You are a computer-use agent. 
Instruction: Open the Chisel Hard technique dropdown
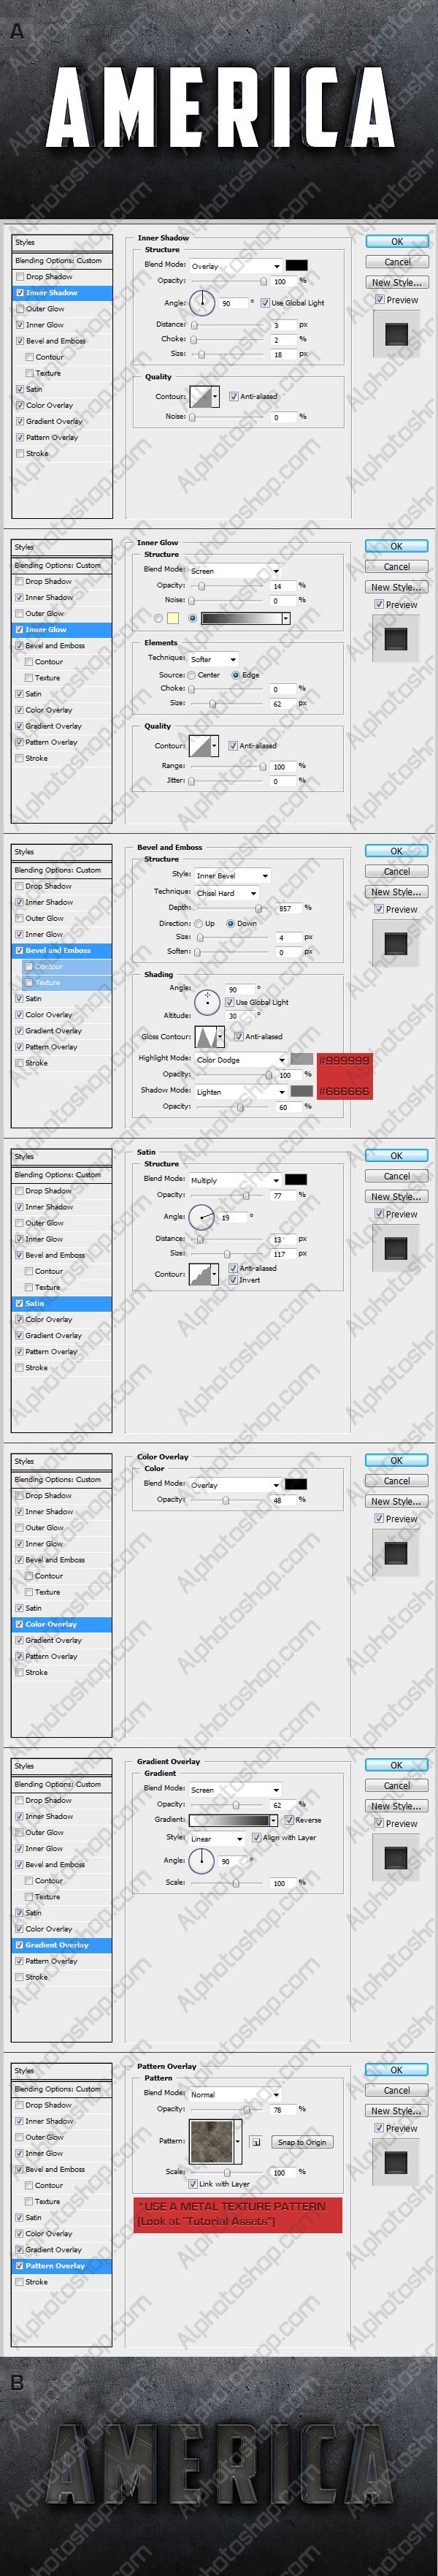[x=227, y=893]
